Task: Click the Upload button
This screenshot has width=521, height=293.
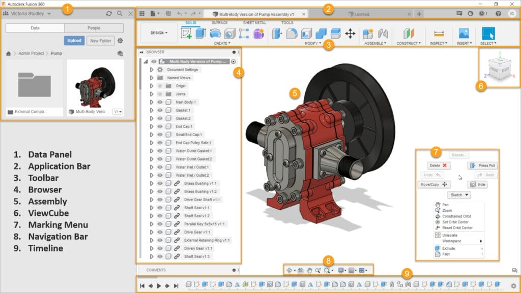Action: 74,41
